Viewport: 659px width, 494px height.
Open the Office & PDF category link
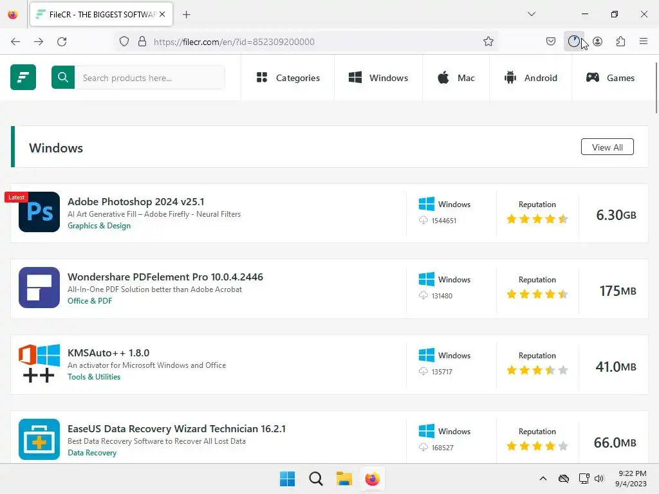tap(90, 301)
